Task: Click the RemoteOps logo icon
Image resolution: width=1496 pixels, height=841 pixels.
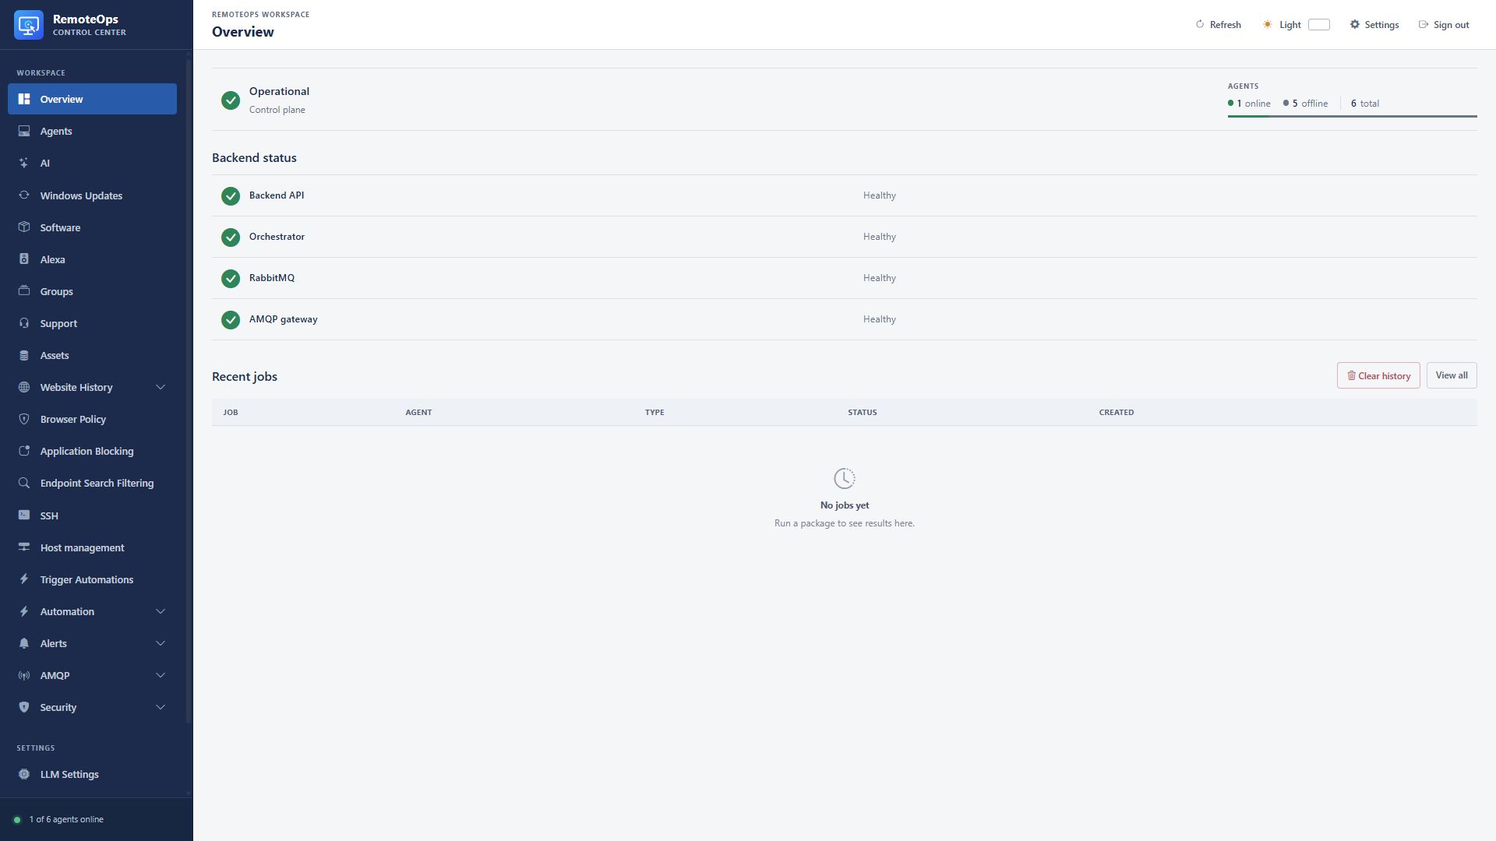Action: coord(29,25)
